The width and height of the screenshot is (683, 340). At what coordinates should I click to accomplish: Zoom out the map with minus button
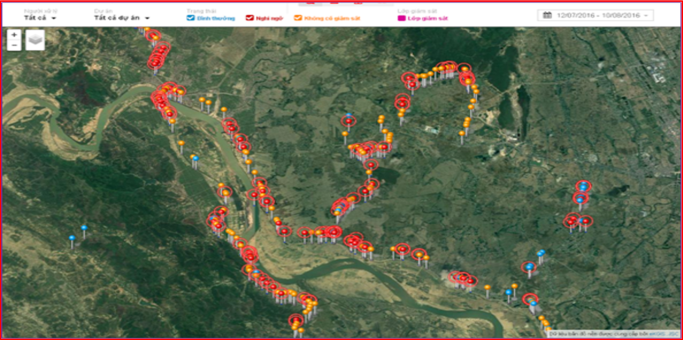tap(14, 45)
